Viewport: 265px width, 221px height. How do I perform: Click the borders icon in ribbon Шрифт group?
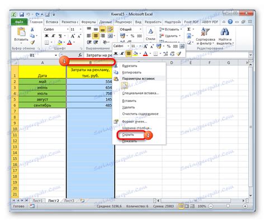(46, 43)
